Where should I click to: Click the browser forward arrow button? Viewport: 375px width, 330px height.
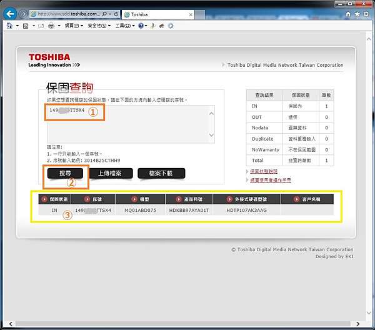[x=22, y=14]
